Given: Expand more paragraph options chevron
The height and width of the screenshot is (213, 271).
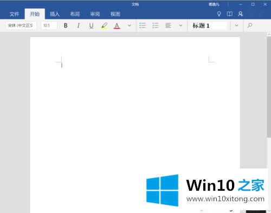Looking at the screenshot, I should pos(180,26).
